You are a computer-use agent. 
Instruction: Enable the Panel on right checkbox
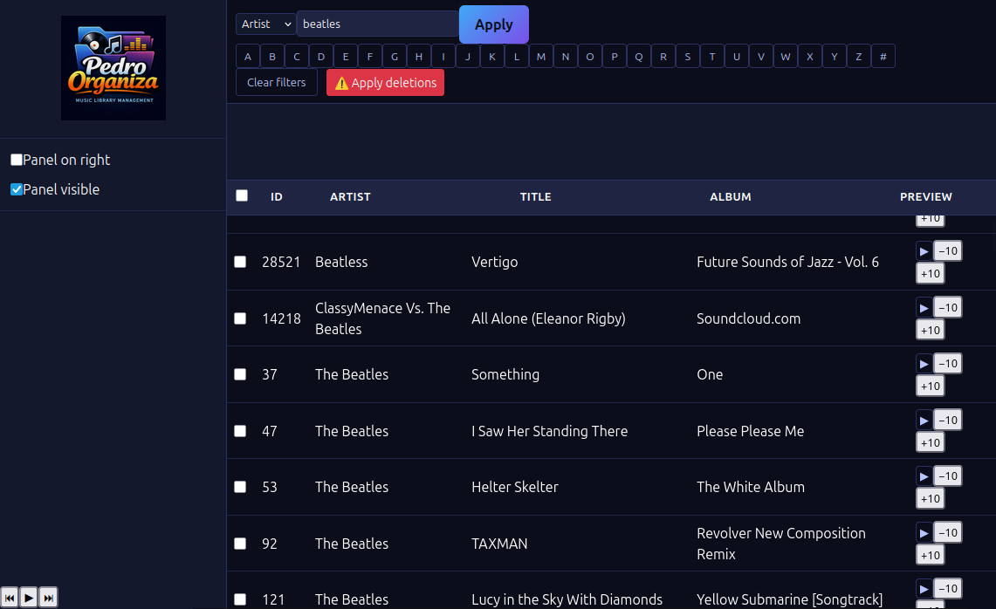[x=17, y=160]
